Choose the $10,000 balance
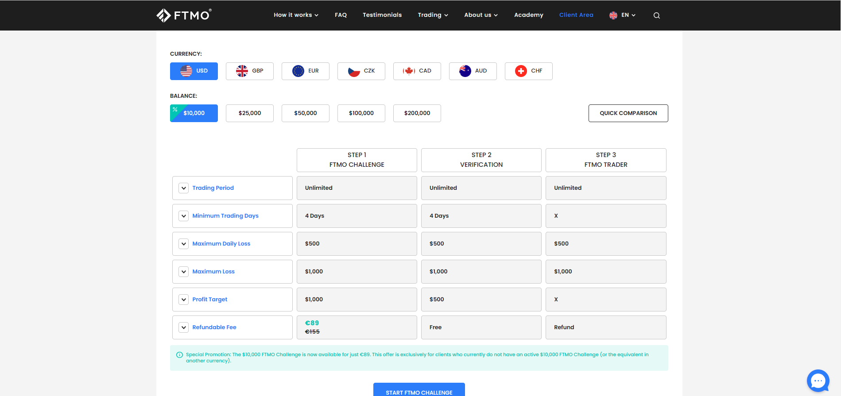 (194, 113)
